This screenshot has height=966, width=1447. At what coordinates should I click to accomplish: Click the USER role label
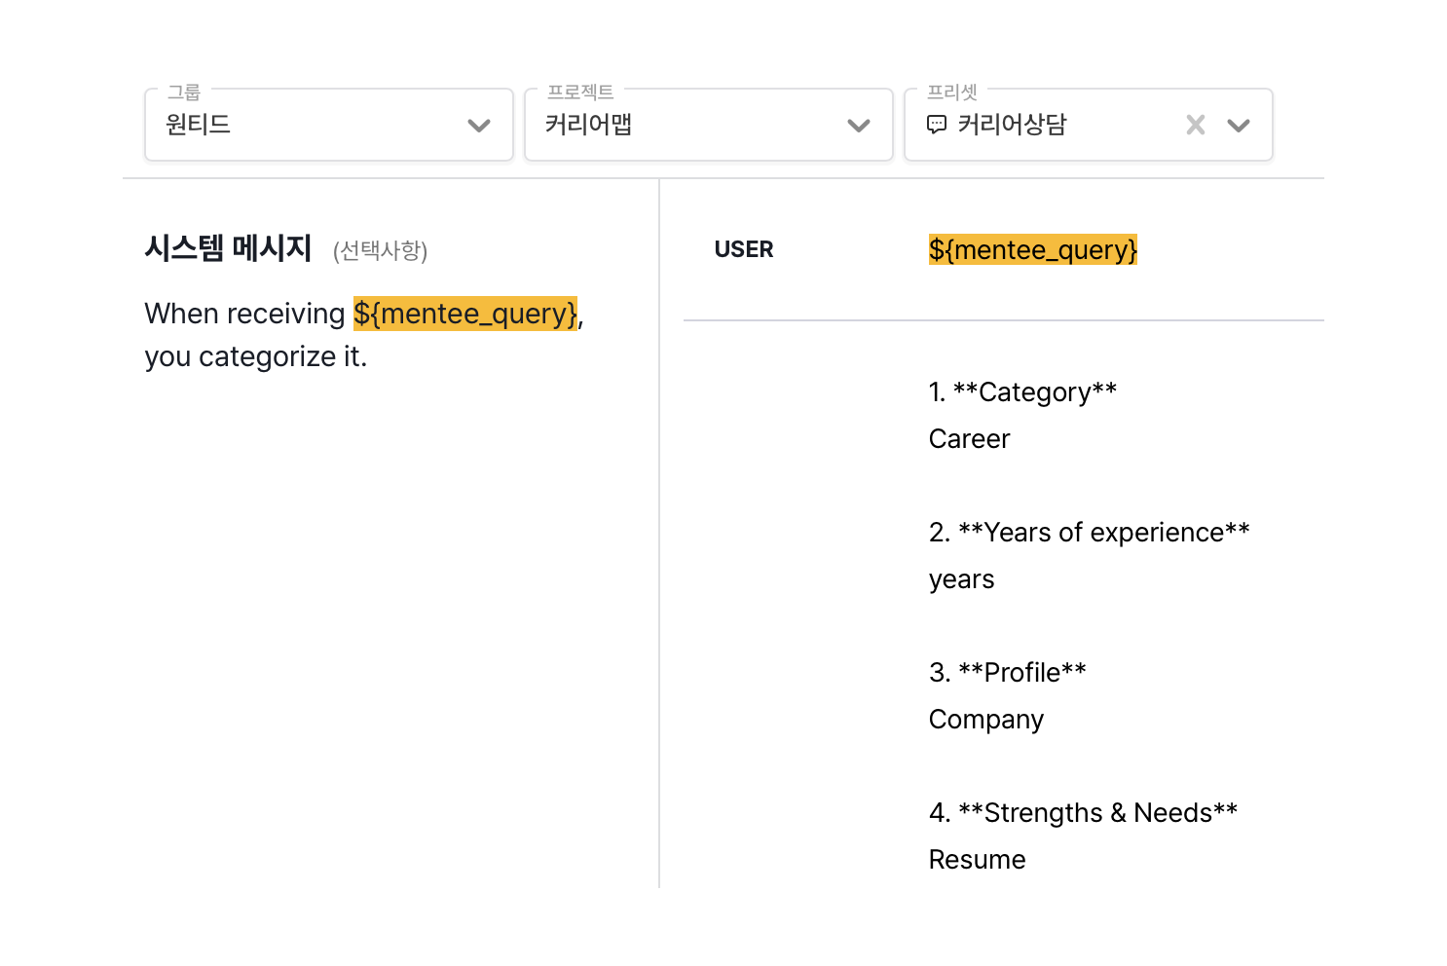(744, 249)
